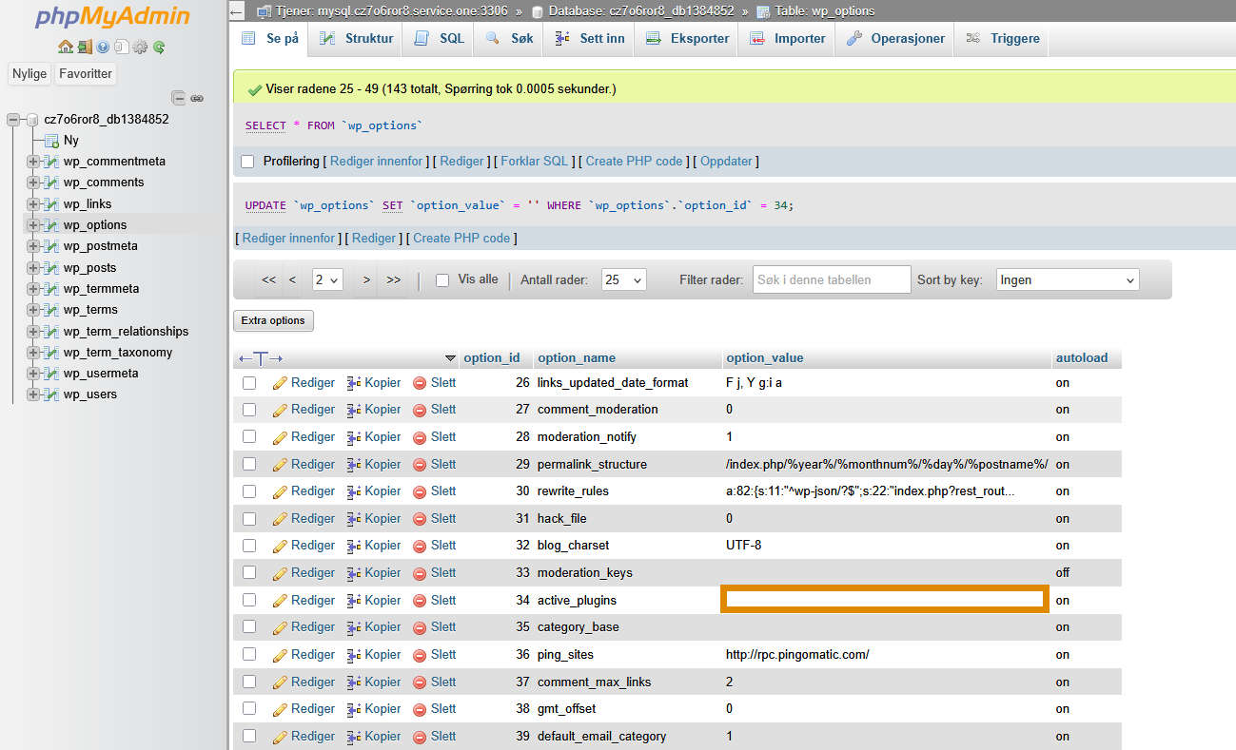
Task: Expand the wp_terms tree node
Action: tap(32, 310)
